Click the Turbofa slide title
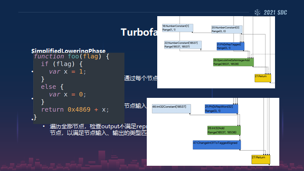304x171 pixels. click(x=139, y=32)
